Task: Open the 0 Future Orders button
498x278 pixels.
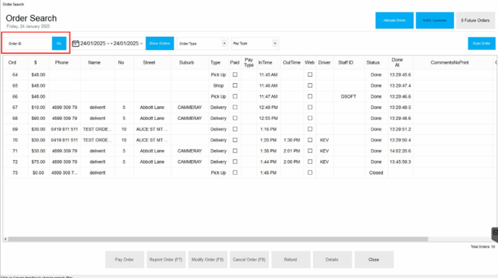Action: [476, 20]
